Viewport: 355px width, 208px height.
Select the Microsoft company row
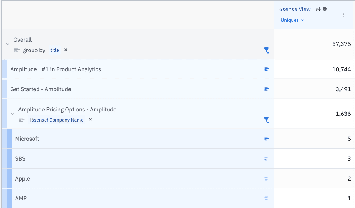pos(27,139)
